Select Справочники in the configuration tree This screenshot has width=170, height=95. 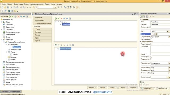coord(10,27)
